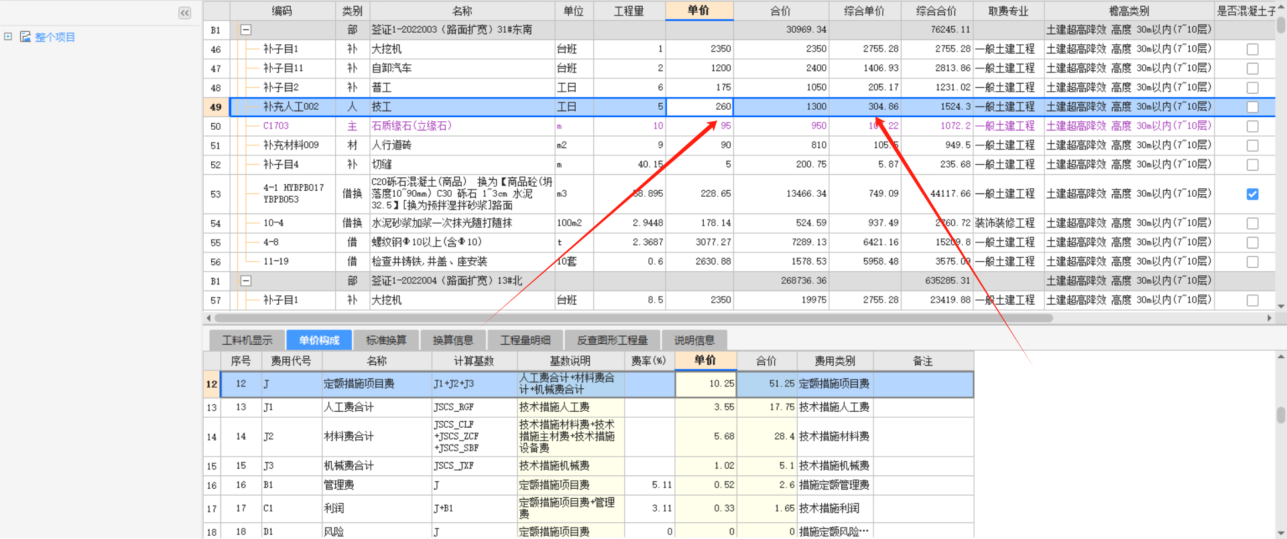This screenshot has height=539, width=1287.
Task: Click the 综合单价 column header
Action: coord(865,11)
